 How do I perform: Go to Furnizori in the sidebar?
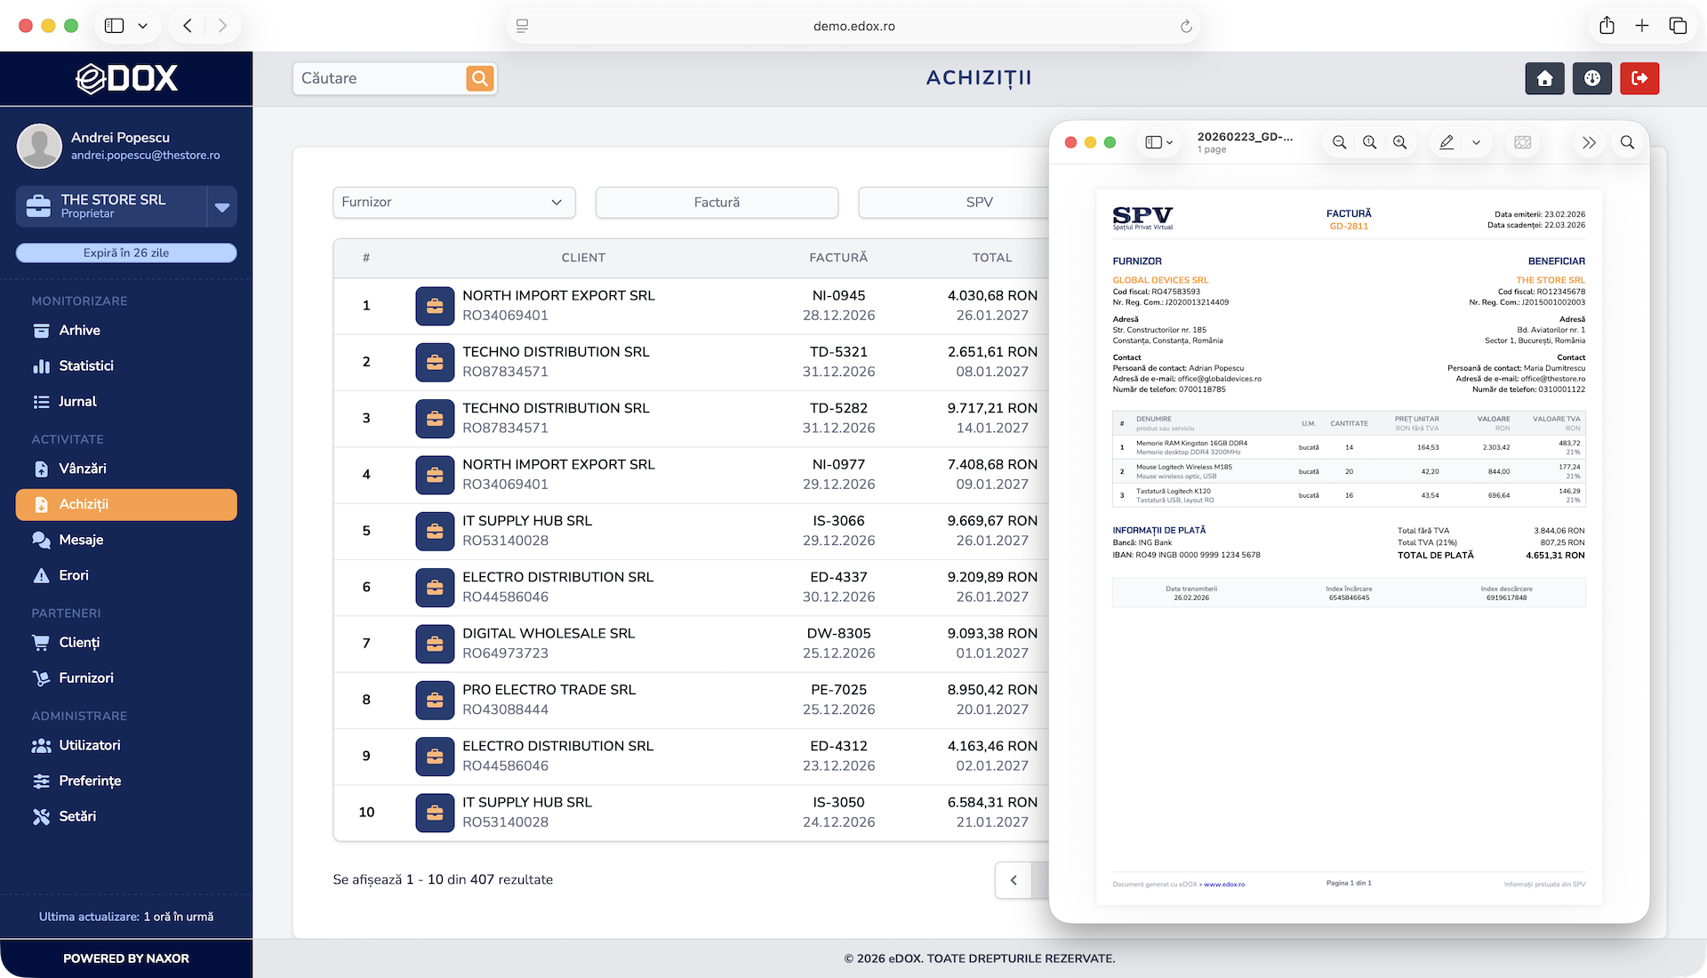85,677
